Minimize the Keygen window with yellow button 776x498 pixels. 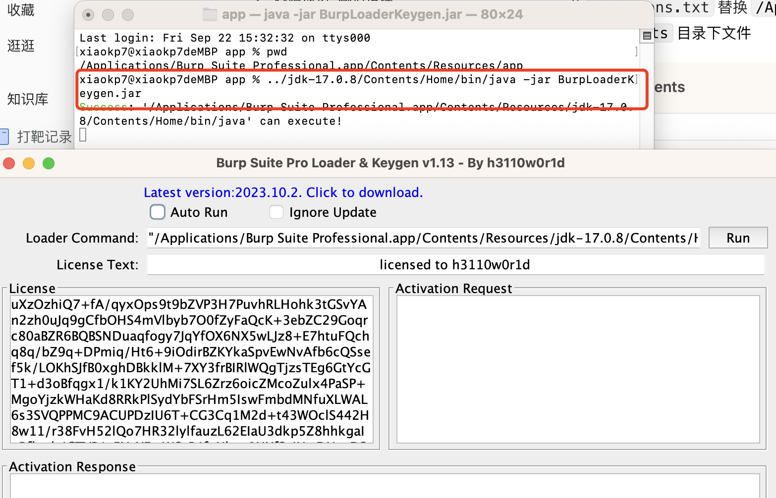pyautogui.click(x=29, y=163)
